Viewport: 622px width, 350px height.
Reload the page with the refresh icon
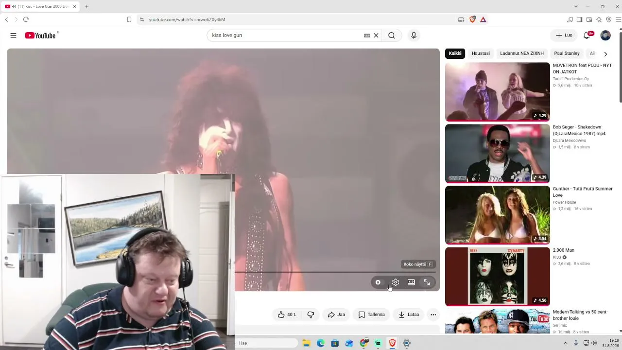coord(26,19)
